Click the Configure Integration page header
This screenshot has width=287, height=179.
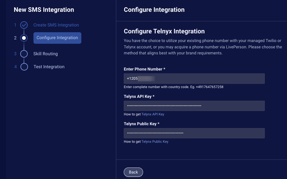(154, 10)
